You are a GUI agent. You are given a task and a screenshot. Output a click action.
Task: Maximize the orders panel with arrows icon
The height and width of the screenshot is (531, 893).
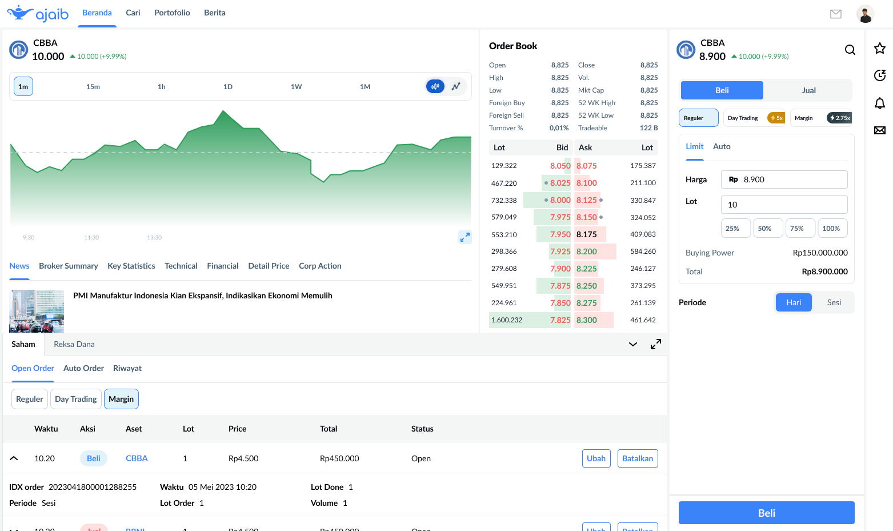point(656,344)
